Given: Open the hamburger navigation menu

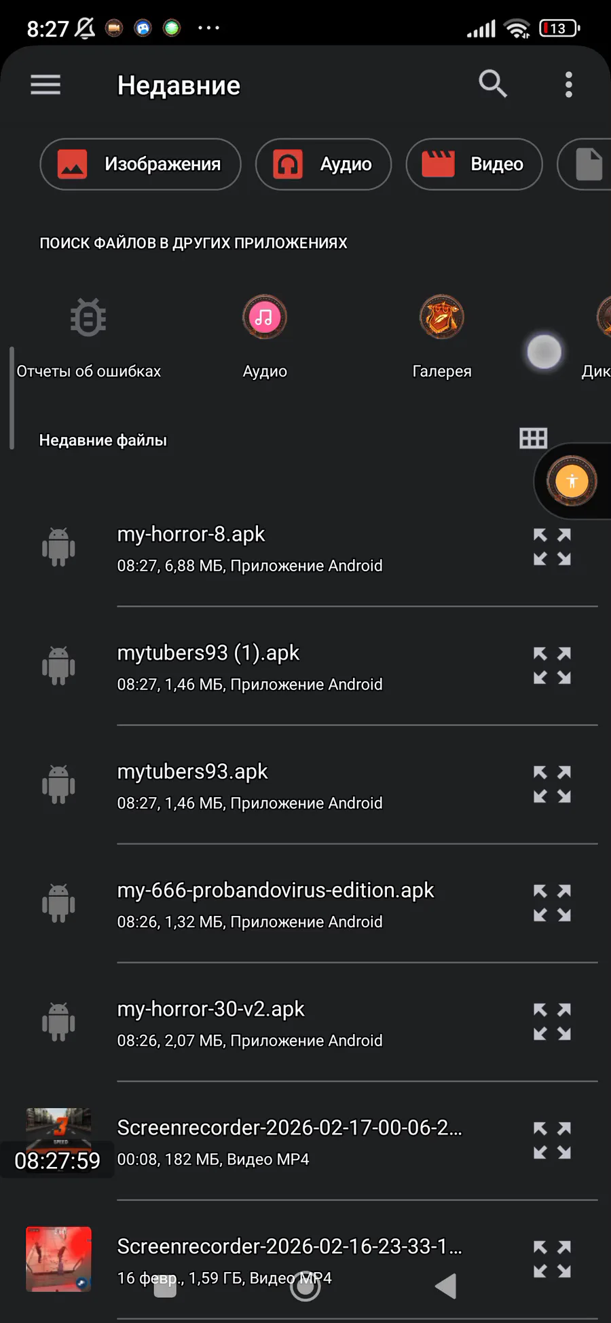Looking at the screenshot, I should (45, 85).
